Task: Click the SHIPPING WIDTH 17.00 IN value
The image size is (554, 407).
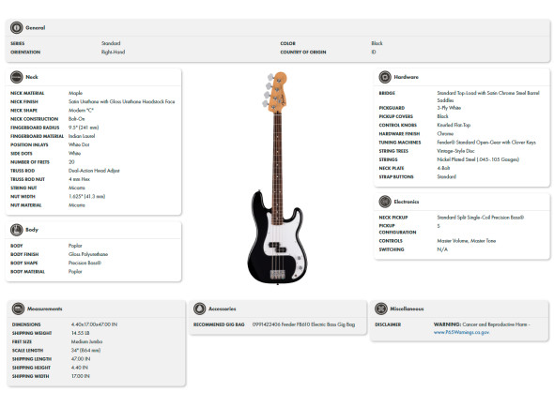Action: click(80, 376)
